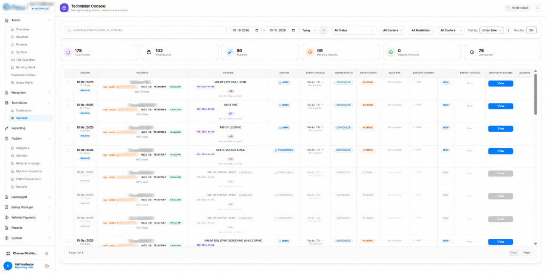Click the Reporting arrows icon in the sidebar
This screenshot has height=273, width=546.
6,128
